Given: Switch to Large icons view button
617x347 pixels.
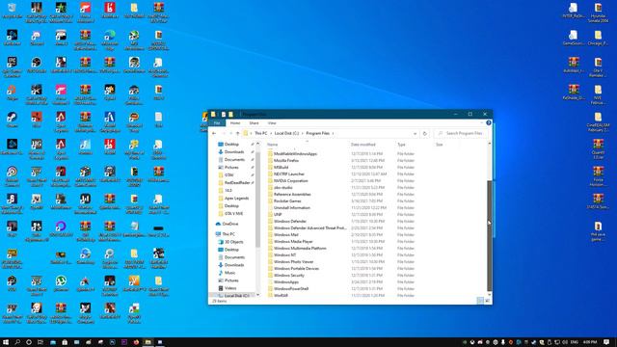Looking at the screenshot, I should click(x=487, y=301).
